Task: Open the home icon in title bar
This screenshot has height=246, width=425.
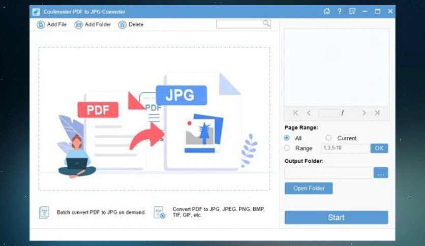Action: [x=327, y=11]
